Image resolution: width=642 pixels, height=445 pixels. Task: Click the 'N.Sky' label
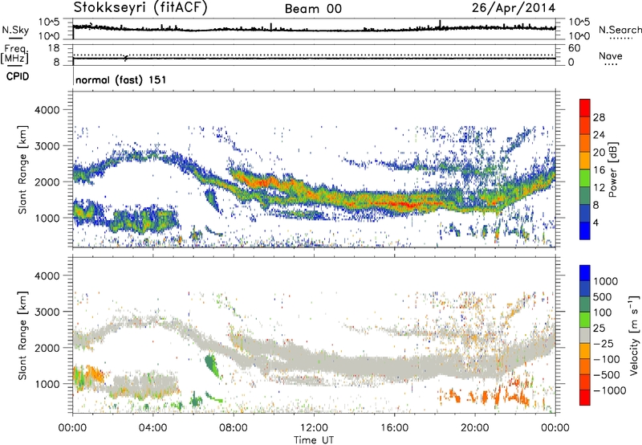click(15, 30)
